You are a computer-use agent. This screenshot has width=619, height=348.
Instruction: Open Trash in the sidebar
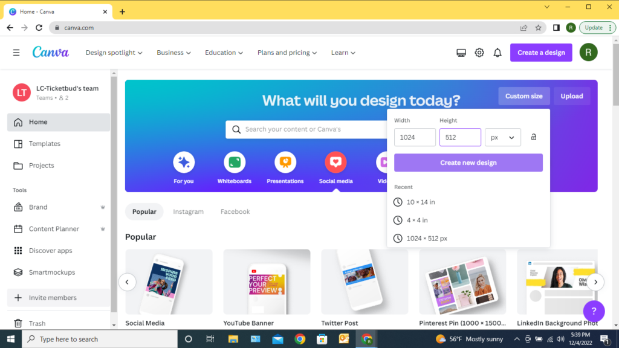pyautogui.click(x=59, y=323)
